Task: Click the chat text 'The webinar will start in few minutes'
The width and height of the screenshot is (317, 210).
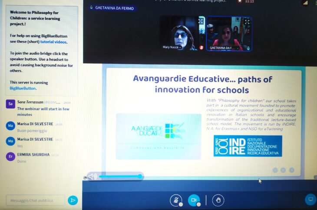Action: tap(43, 112)
